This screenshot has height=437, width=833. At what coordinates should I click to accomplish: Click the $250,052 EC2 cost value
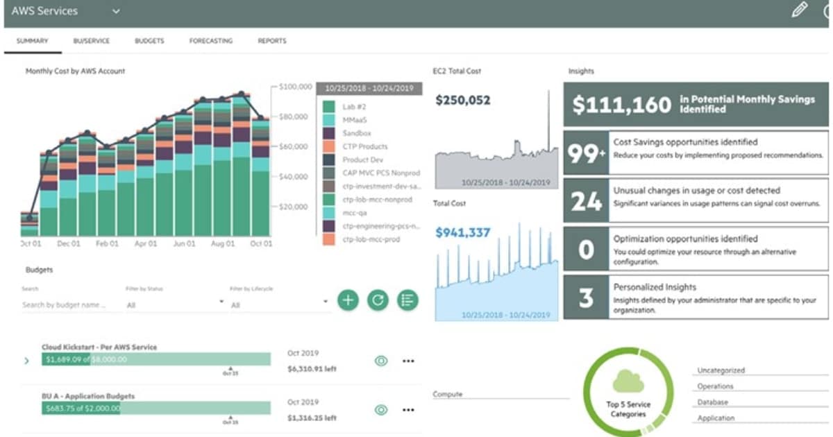click(463, 101)
